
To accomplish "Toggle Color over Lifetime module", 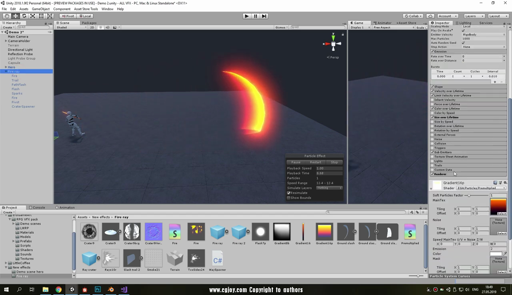I will (x=432, y=109).
